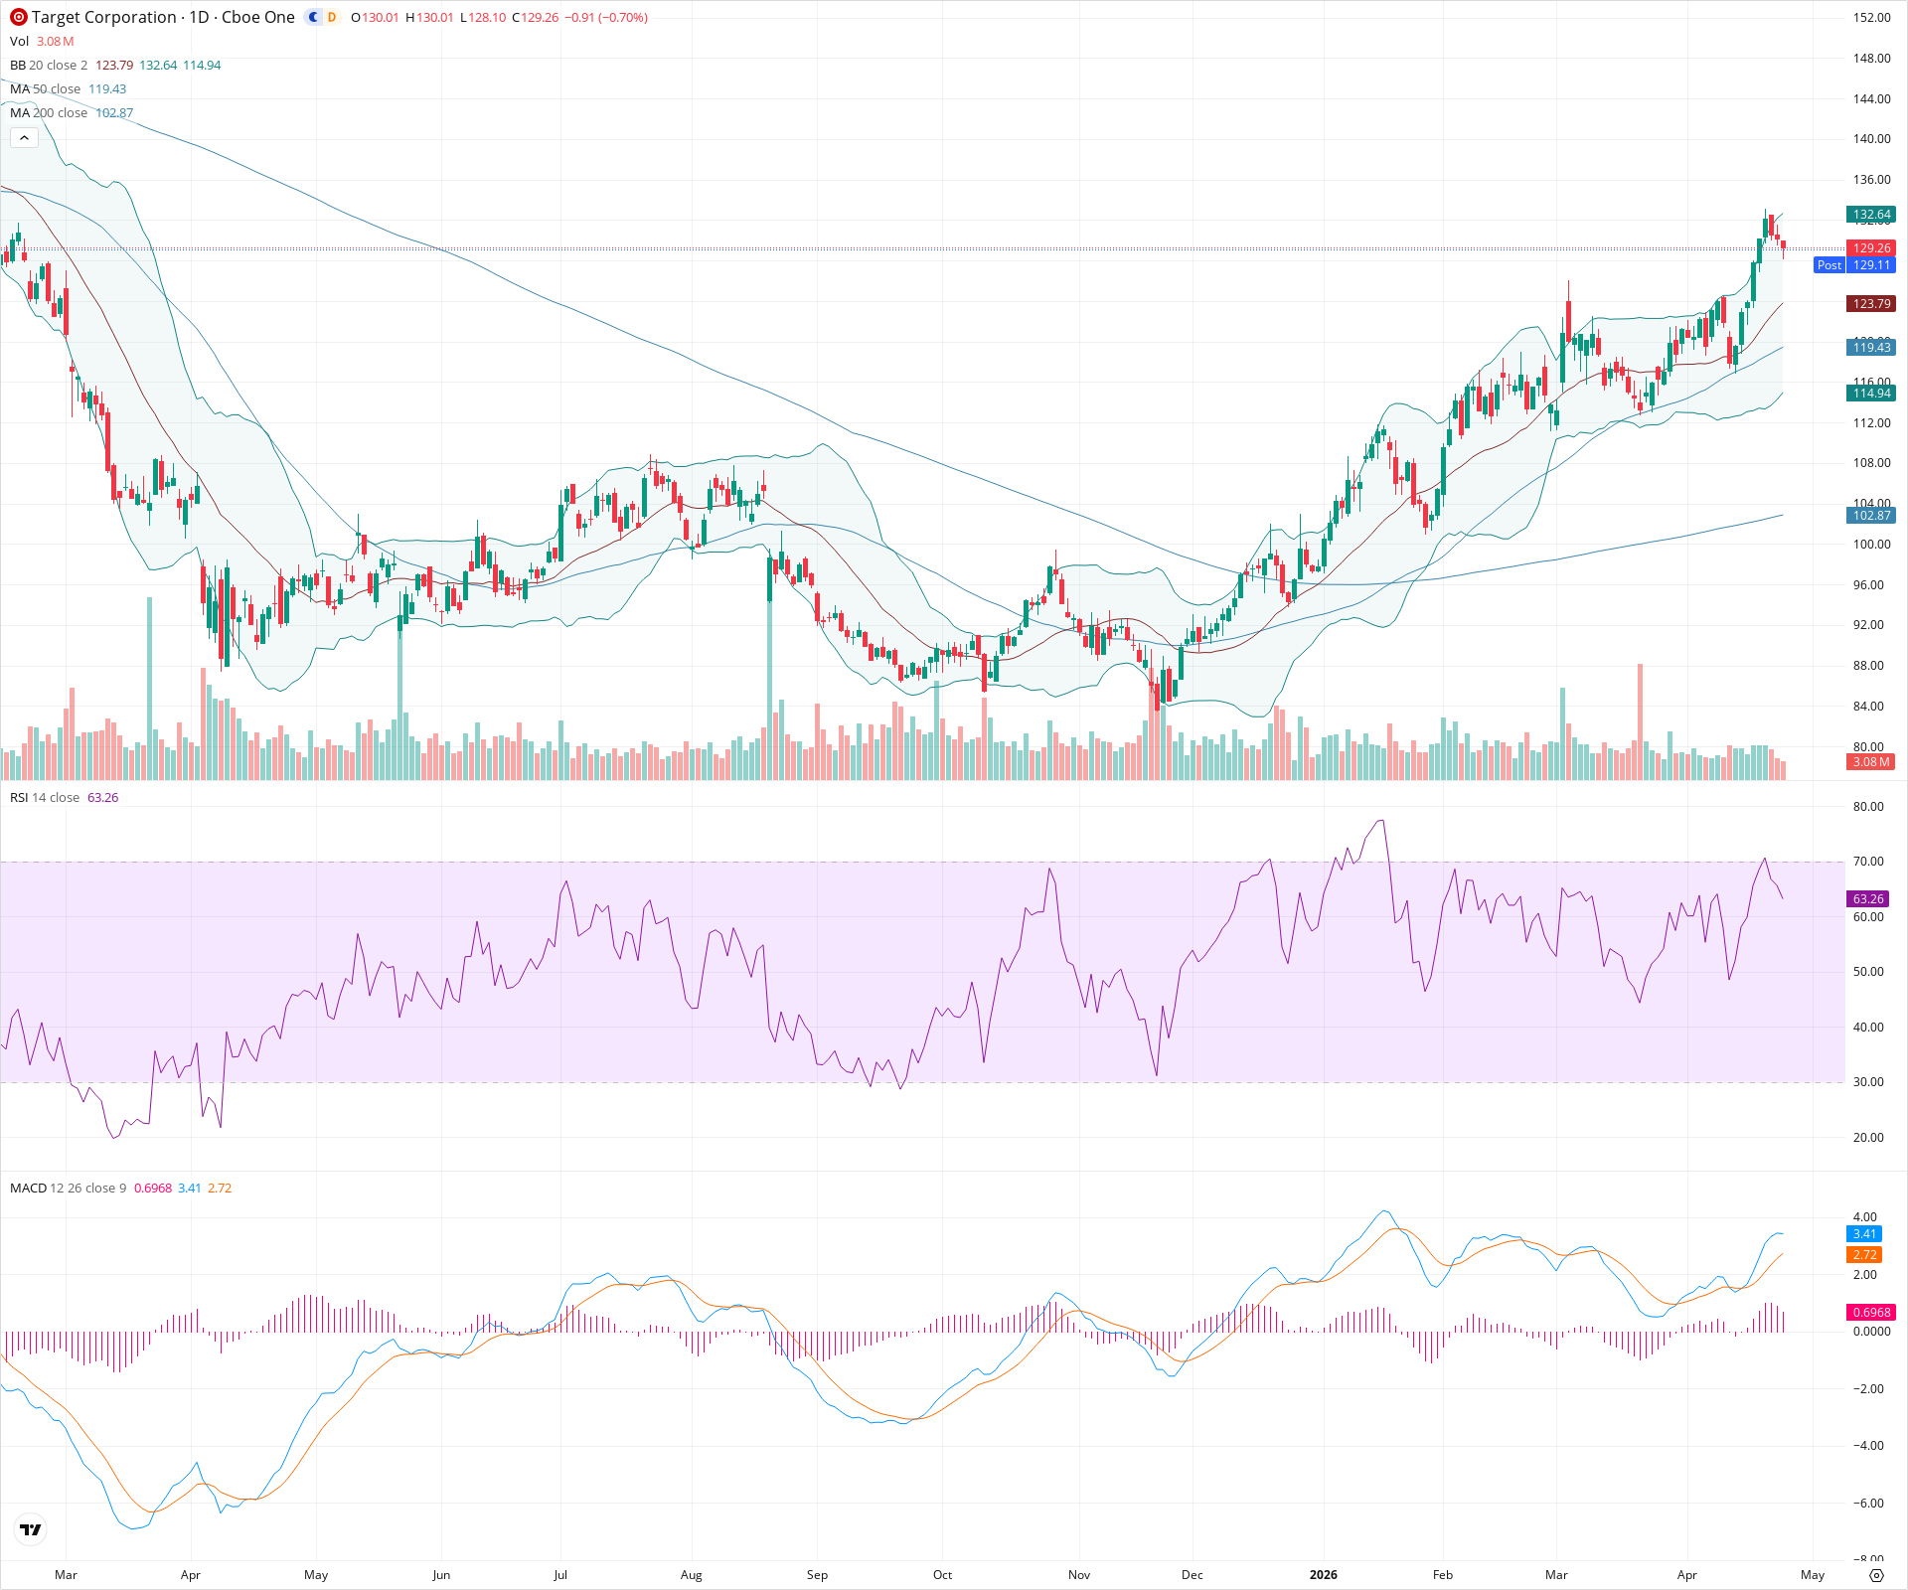
Task: Select the 2026 label on the time axis
Action: [x=1323, y=1575]
